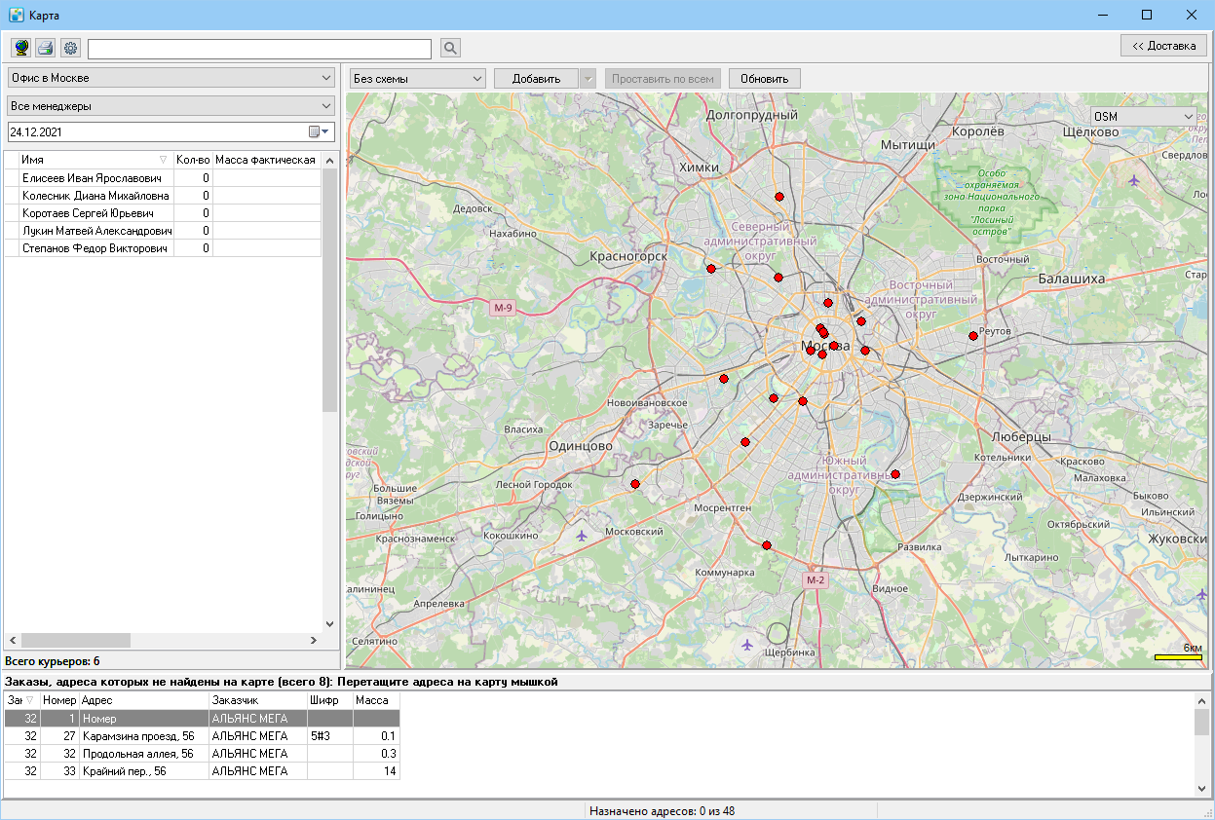This screenshot has width=1215, height=820.
Task: Open settings with the gear icon
Action: pos(70,48)
